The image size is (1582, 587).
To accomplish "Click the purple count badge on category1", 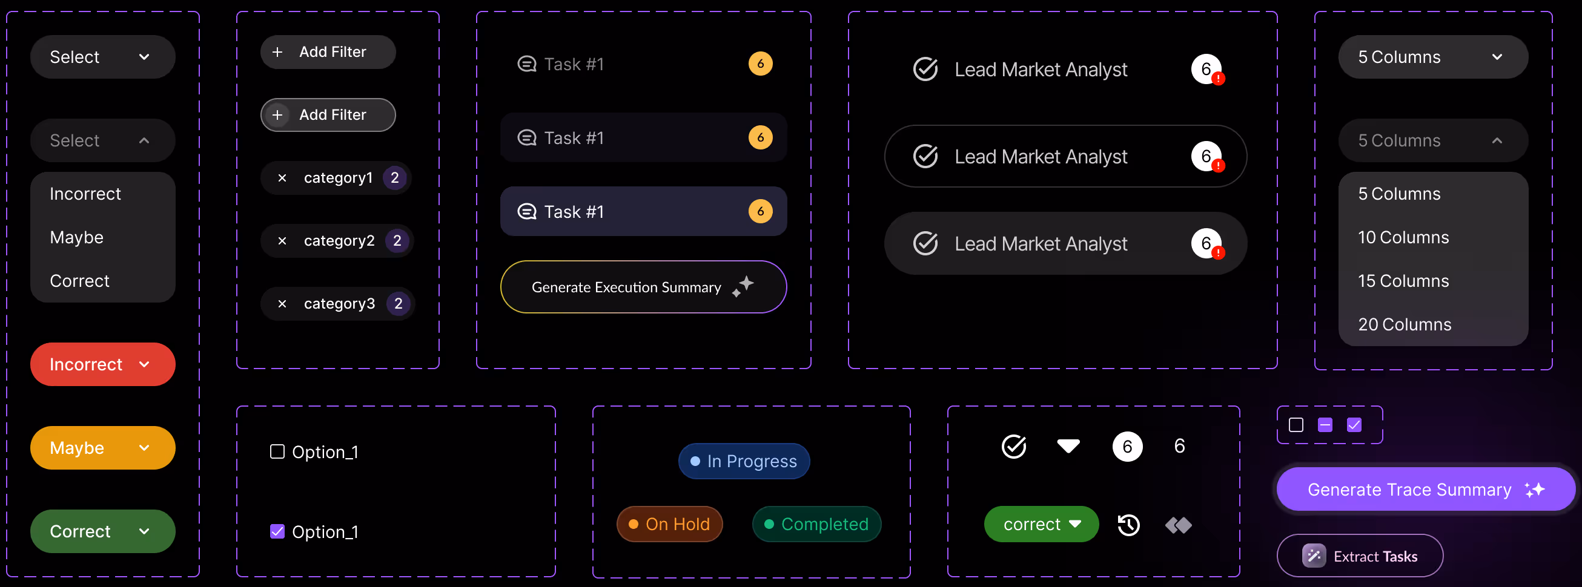I will [x=395, y=178].
